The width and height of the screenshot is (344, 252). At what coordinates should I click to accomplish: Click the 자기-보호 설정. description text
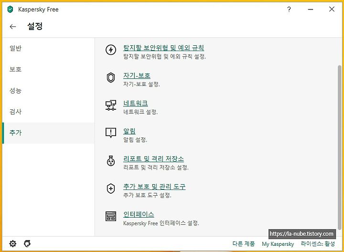(x=141, y=84)
